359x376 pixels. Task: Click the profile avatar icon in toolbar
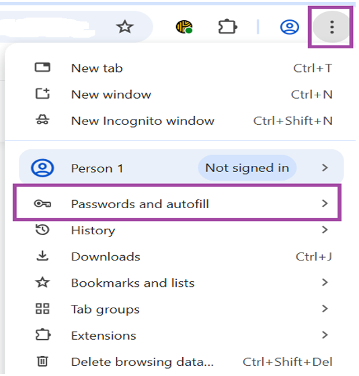coord(290,27)
